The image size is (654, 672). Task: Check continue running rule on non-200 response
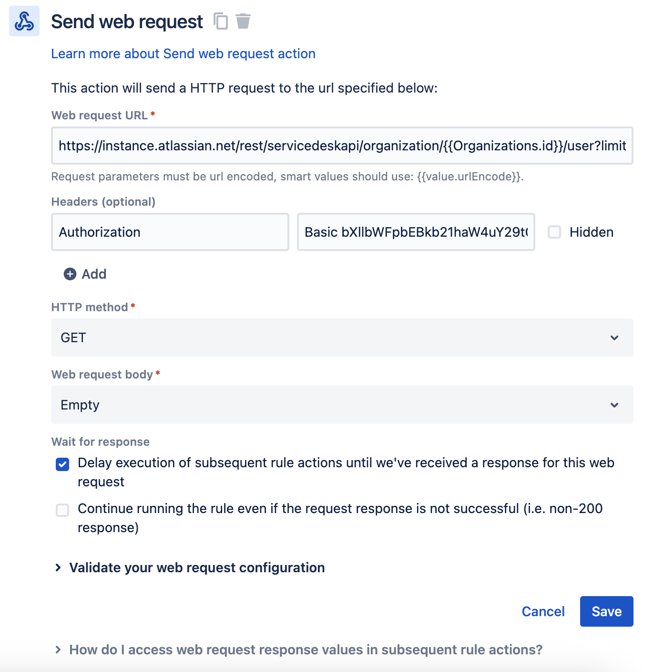click(x=62, y=510)
